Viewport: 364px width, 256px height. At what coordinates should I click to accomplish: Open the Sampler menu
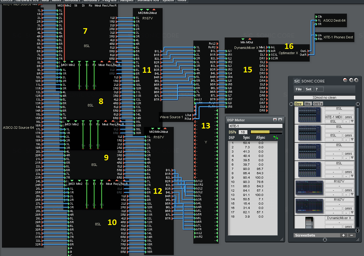coord(127,1)
